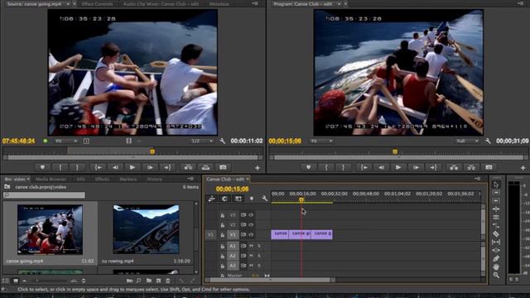Image resolution: width=530 pixels, height=298 pixels.
Task: Mute audio track A3
Action: (251, 266)
